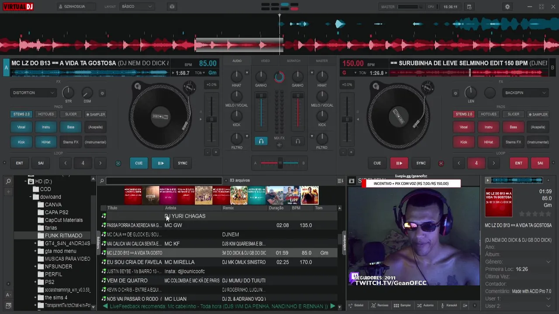Toggle right deck Vocal stem pad

(463, 127)
